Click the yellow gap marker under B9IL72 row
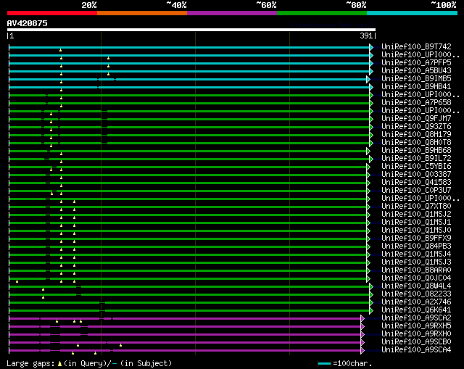 [x=61, y=162]
